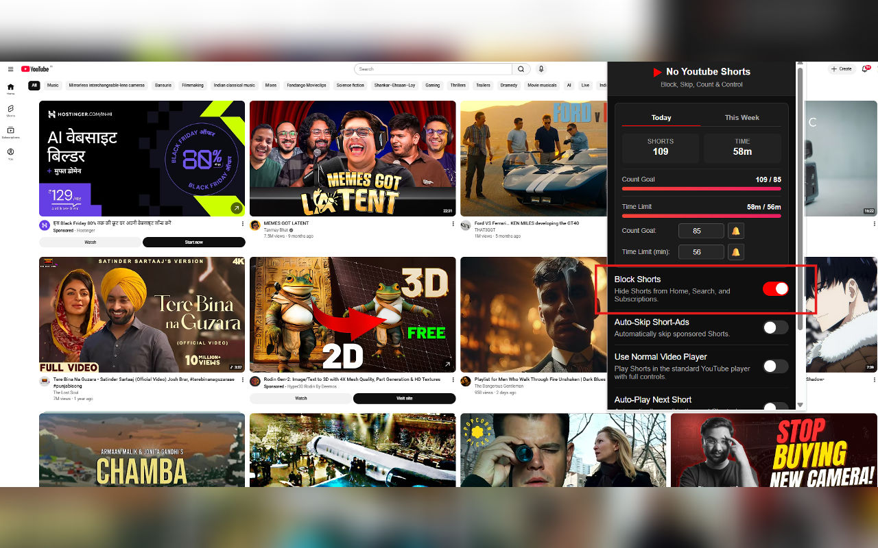This screenshot has width=878, height=548.
Task: Click the Create button
Action: click(x=842, y=69)
